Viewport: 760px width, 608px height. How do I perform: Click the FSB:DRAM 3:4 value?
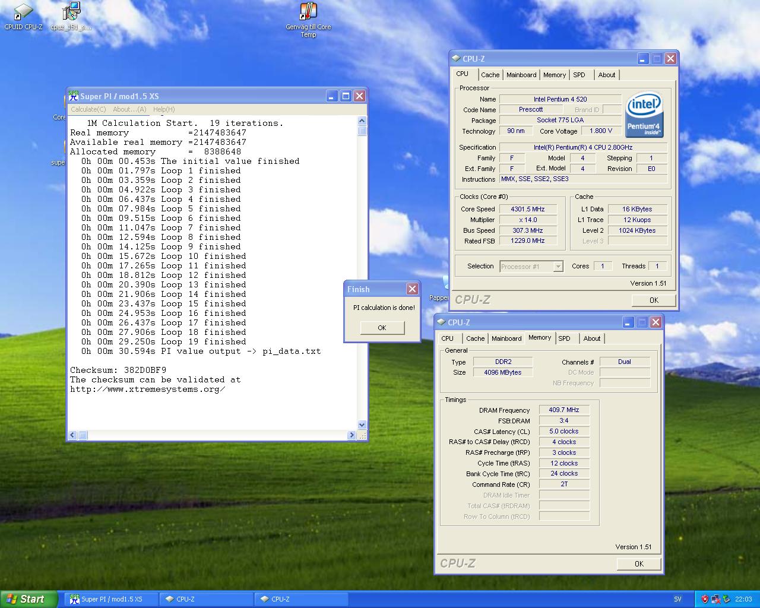(564, 420)
